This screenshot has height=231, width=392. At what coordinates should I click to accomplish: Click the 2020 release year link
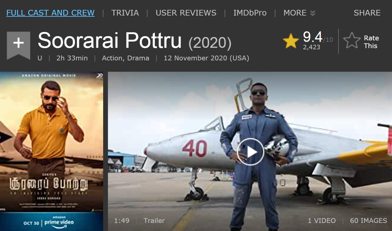(x=210, y=43)
